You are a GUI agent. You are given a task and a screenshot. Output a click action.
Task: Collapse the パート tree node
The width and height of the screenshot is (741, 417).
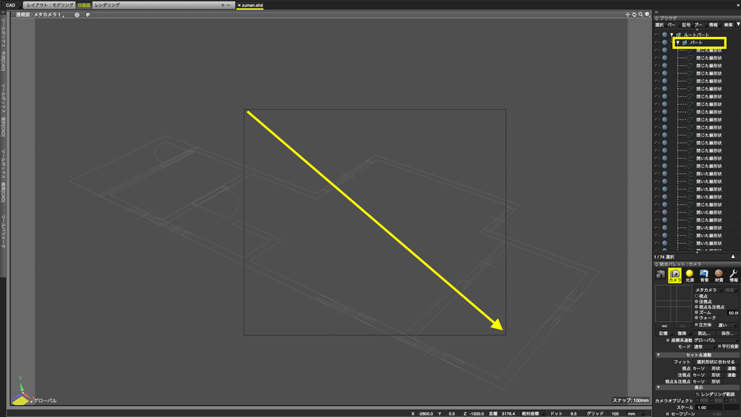(x=678, y=42)
